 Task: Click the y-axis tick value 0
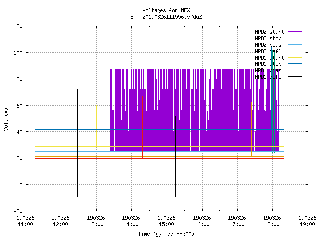(x=21, y=185)
